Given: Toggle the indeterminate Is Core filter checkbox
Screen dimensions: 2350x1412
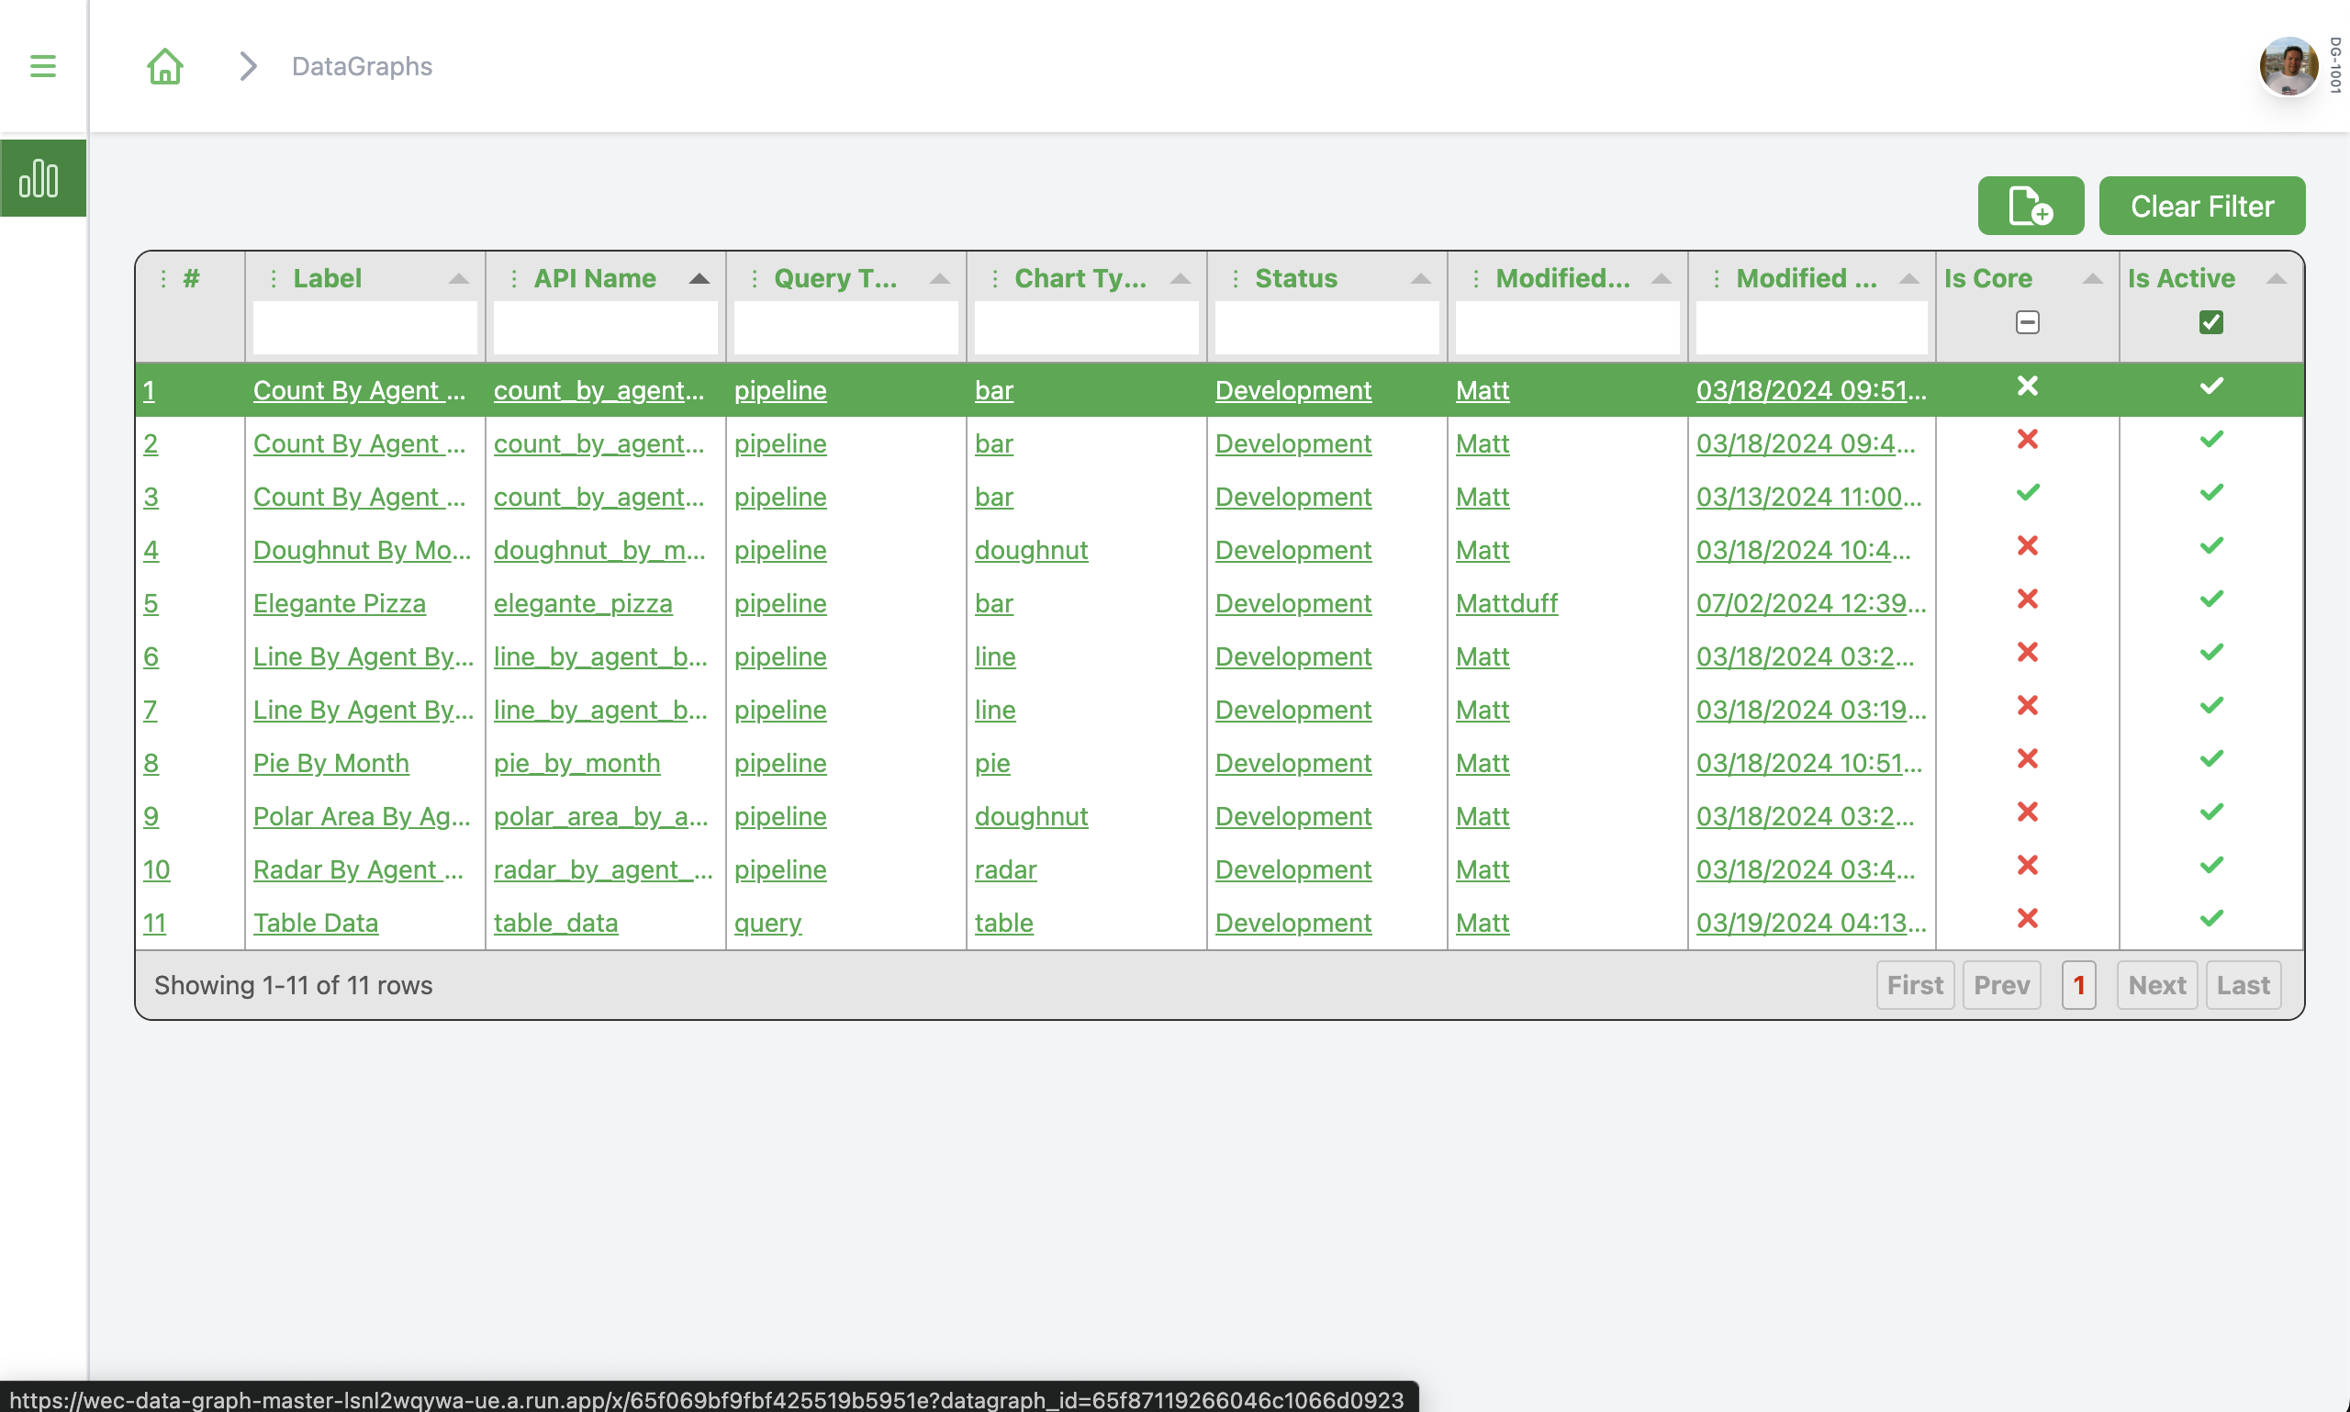Looking at the screenshot, I should (x=2027, y=321).
